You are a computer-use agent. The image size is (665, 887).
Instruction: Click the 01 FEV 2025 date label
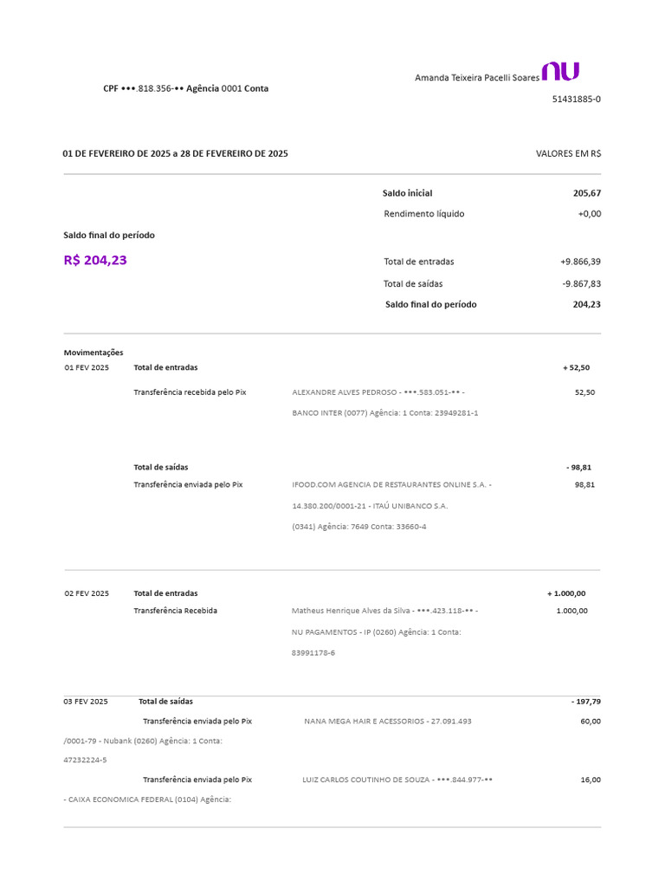click(x=87, y=367)
